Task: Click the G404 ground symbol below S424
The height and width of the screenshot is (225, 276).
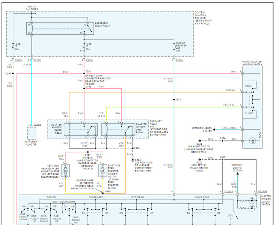Action: [x=133, y=160]
